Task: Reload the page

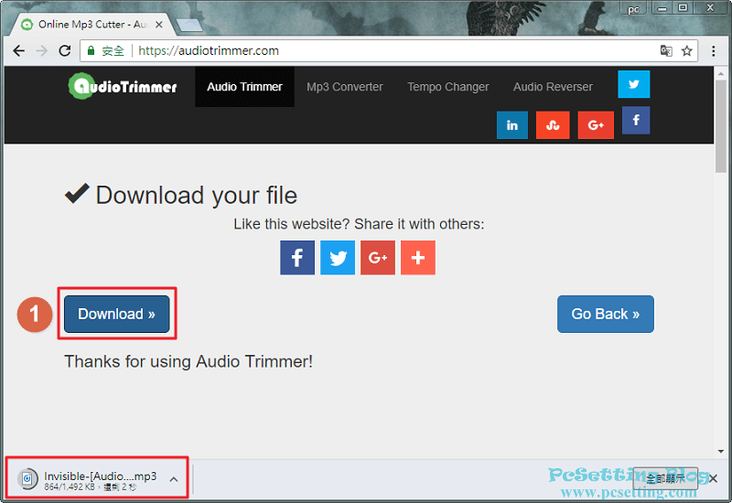Action: [65, 50]
